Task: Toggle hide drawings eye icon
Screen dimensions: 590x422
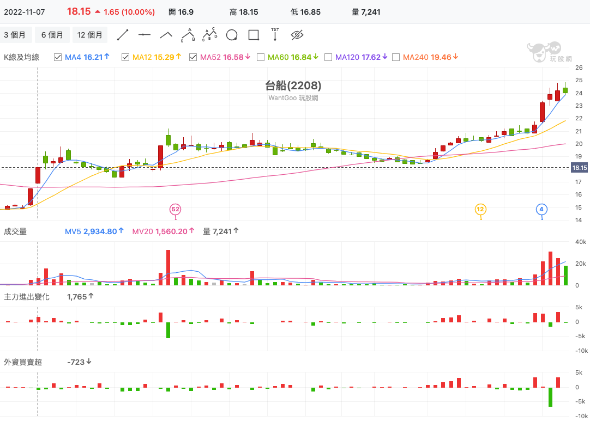Action: pyautogui.click(x=297, y=35)
